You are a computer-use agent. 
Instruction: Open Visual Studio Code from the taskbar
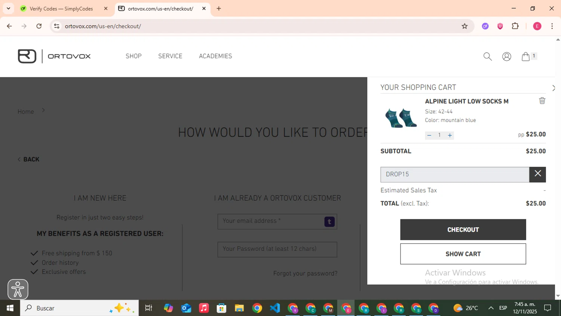point(275,308)
